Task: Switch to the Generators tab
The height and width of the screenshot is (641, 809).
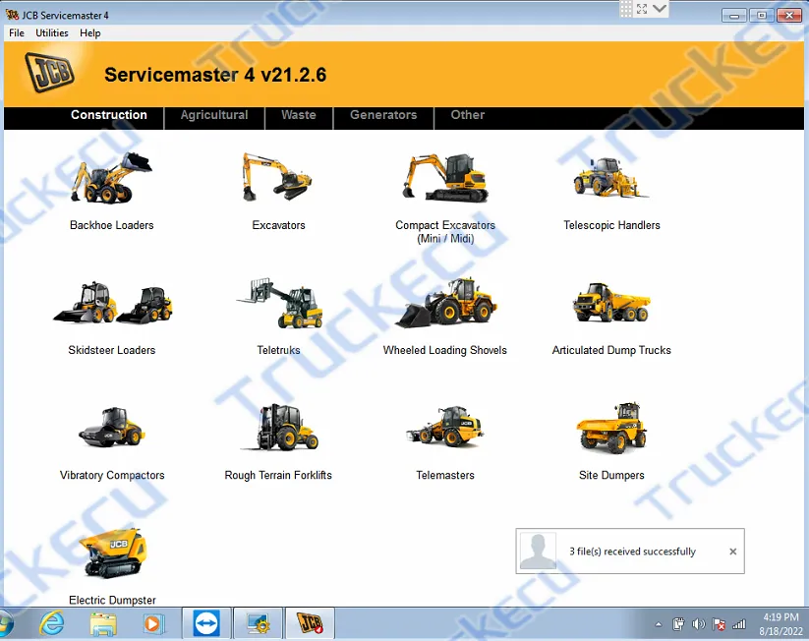Action: point(383,115)
